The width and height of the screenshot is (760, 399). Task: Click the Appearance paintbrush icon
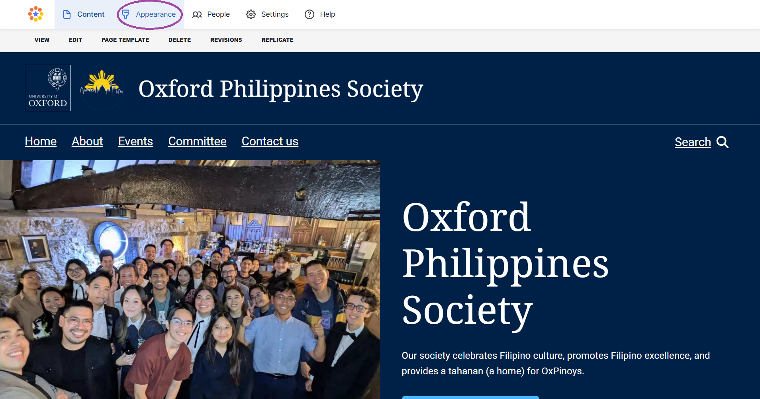[x=125, y=14]
